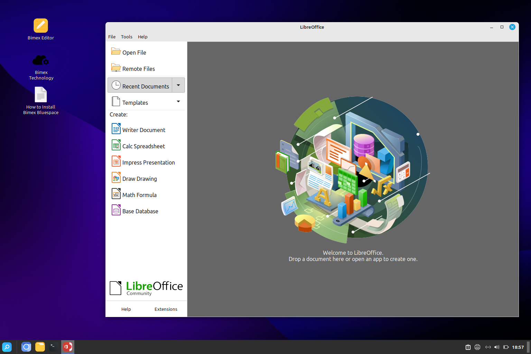Select the Open File label
The height and width of the screenshot is (354, 531).
pos(134,53)
